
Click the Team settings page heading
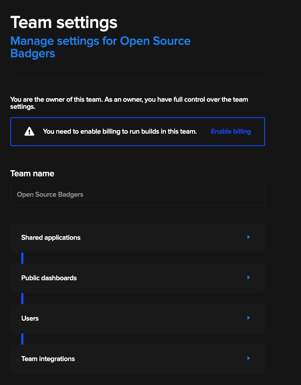(x=64, y=23)
